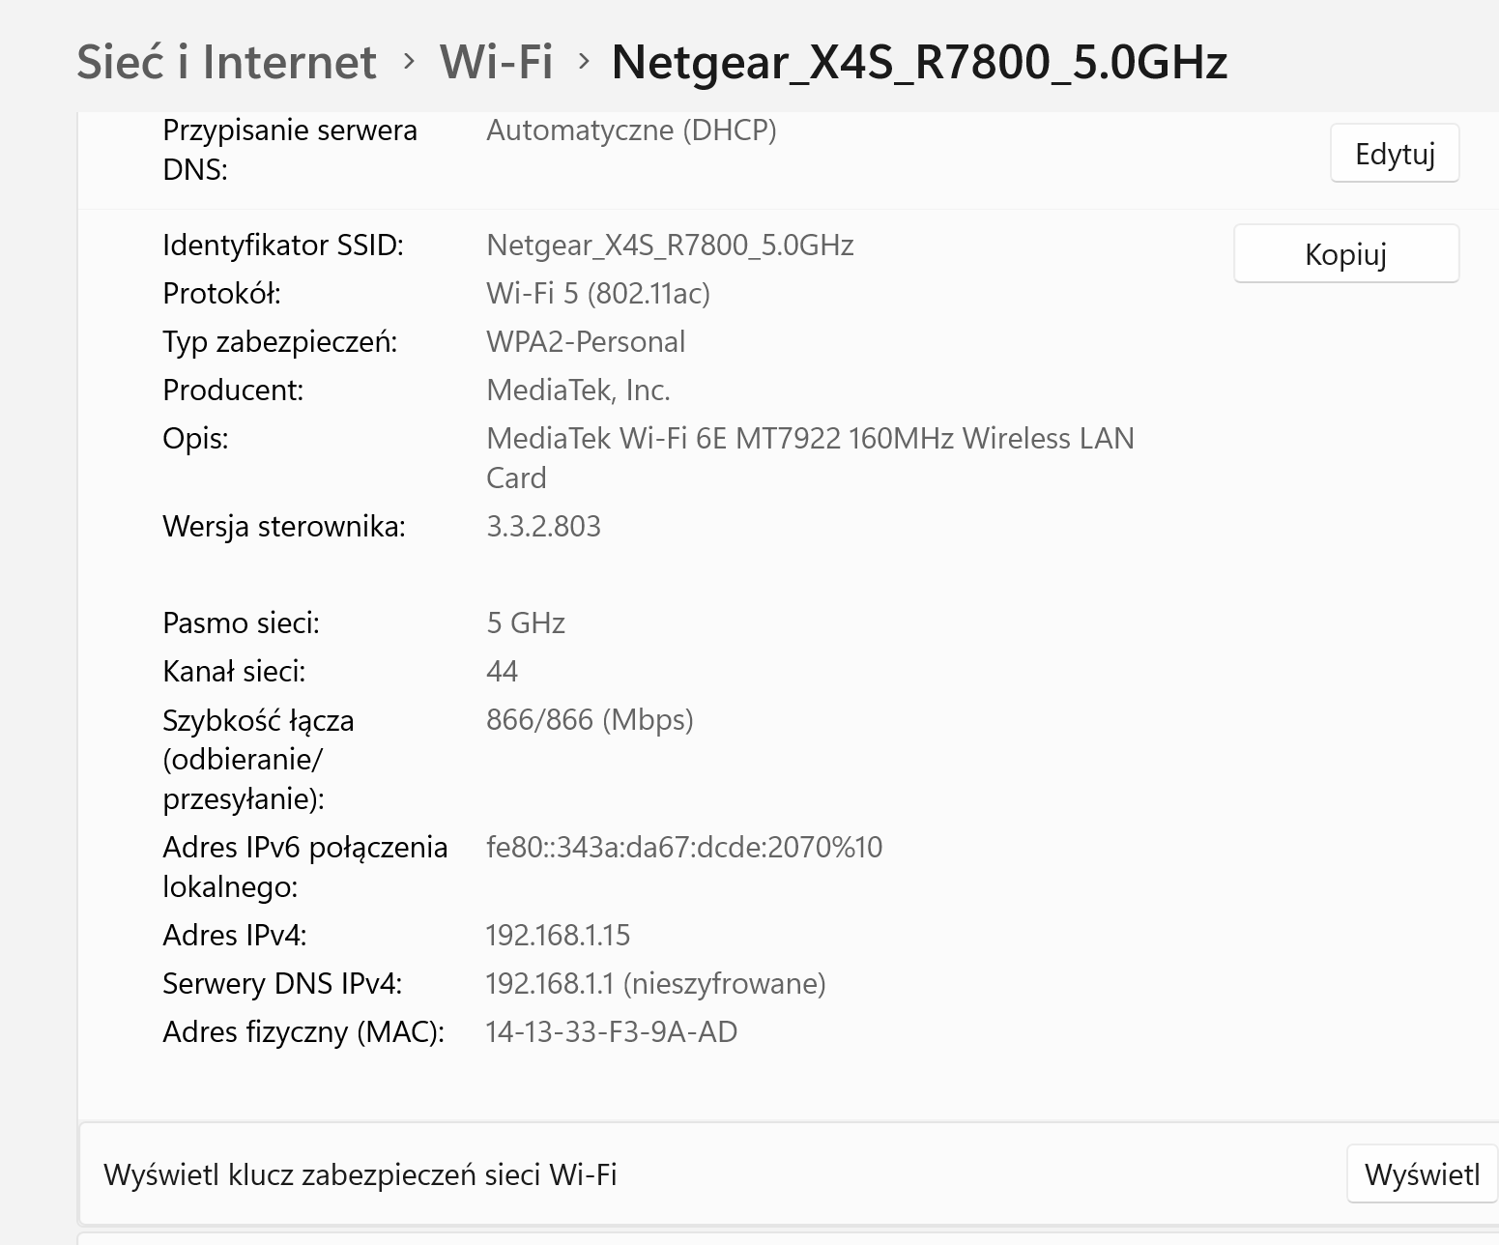Image resolution: width=1499 pixels, height=1245 pixels.
Task: Select the Automatyczne (DHCP) value text
Action: pyautogui.click(x=632, y=130)
